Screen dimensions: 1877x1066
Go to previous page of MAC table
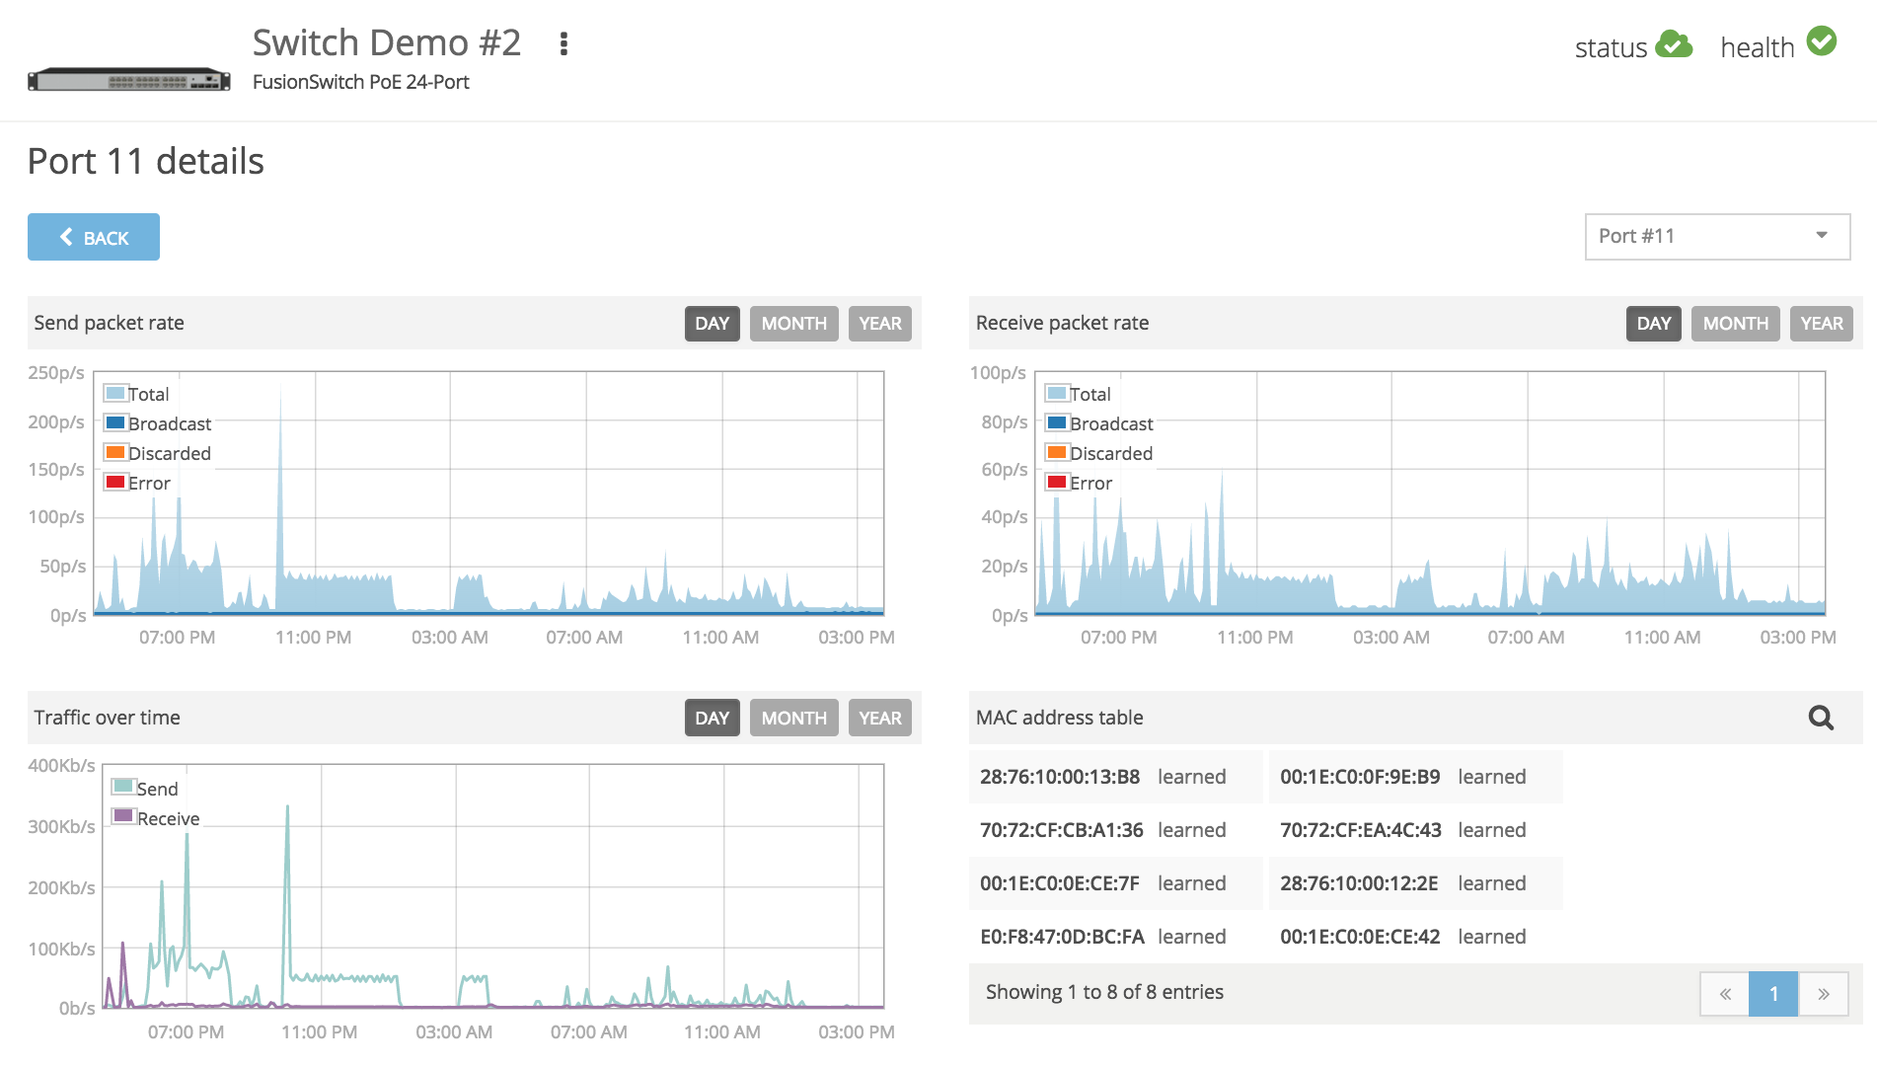coord(1725,994)
